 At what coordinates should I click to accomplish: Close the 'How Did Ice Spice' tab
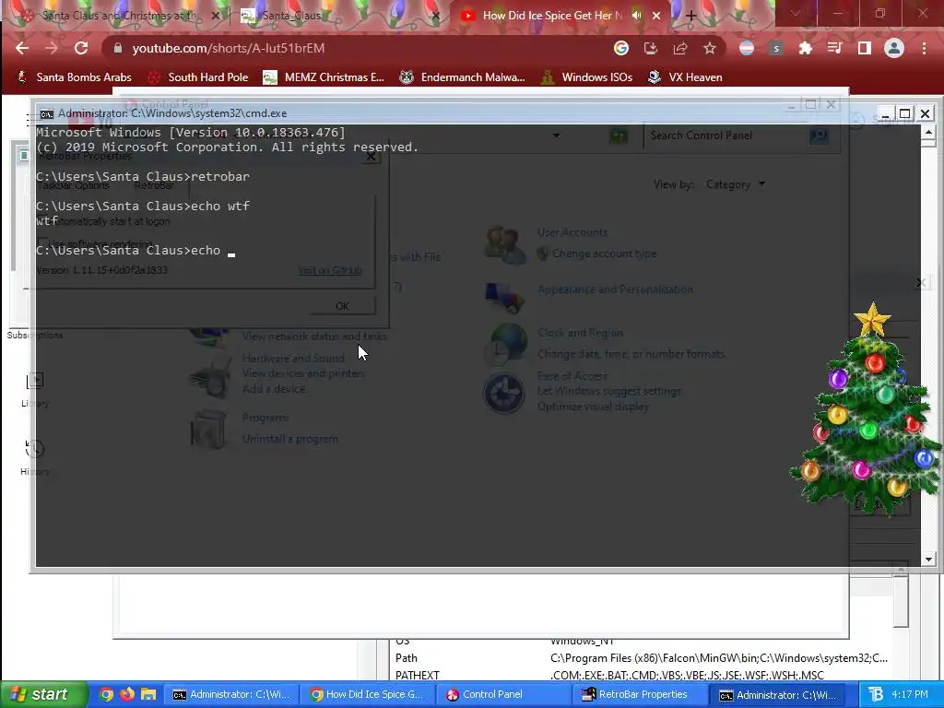(656, 16)
